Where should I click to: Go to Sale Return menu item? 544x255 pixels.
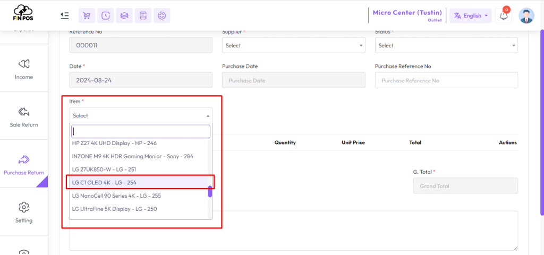click(x=24, y=116)
